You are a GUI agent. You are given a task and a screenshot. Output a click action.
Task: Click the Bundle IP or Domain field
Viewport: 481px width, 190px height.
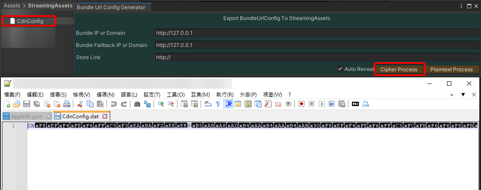pos(317,33)
